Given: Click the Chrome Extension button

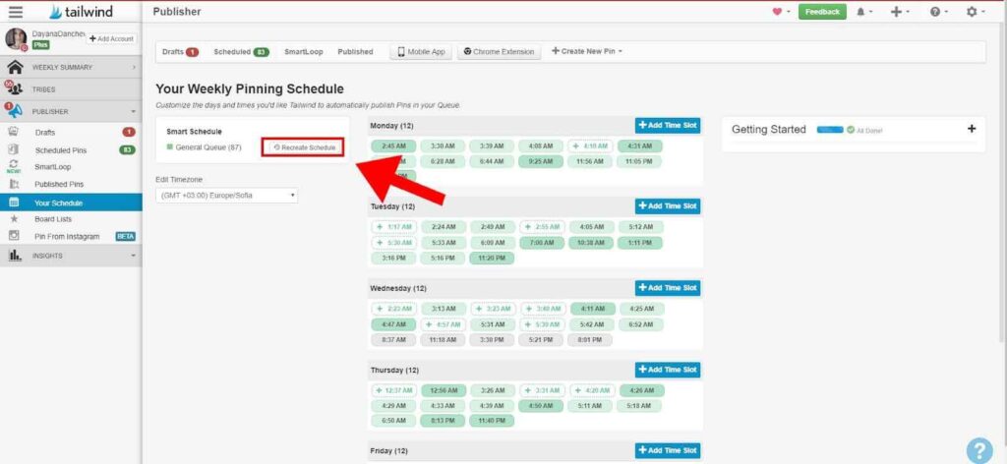Looking at the screenshot, I should point(499,52).
